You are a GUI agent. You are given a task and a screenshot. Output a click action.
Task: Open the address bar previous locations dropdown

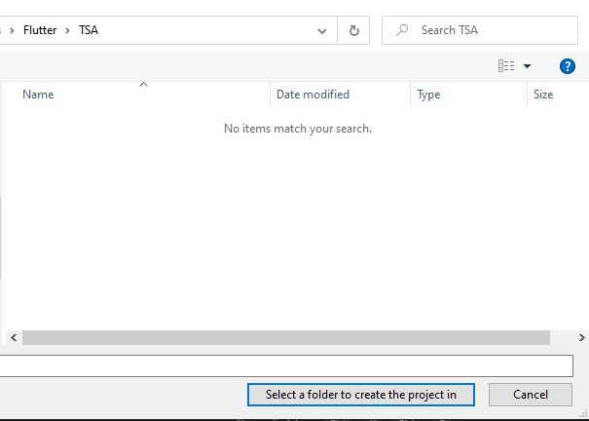tap(323, 30)
